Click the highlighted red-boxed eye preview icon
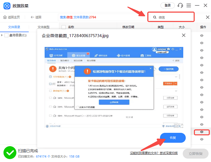Viewport: 211px width, 162px height. pos(202,132)
